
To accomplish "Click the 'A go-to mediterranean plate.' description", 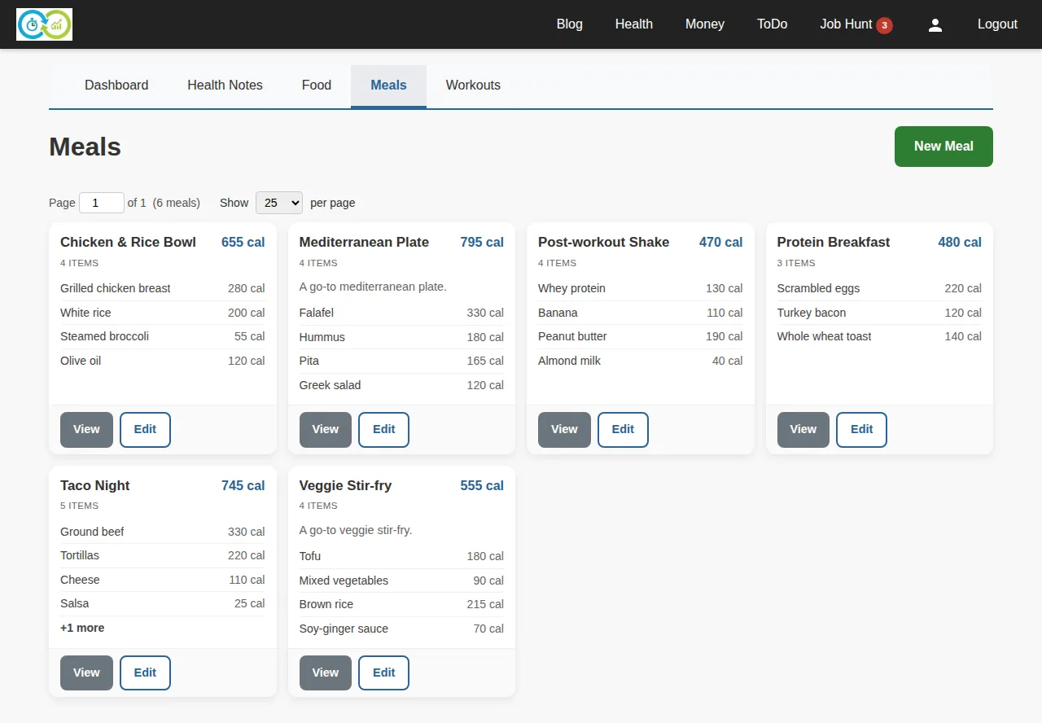I will tap(373, 287).
